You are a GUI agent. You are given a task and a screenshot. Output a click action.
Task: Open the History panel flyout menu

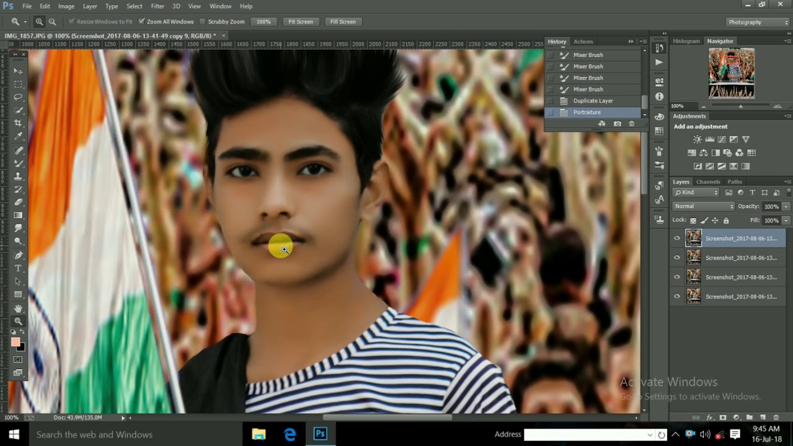click(x=644, y=42)
